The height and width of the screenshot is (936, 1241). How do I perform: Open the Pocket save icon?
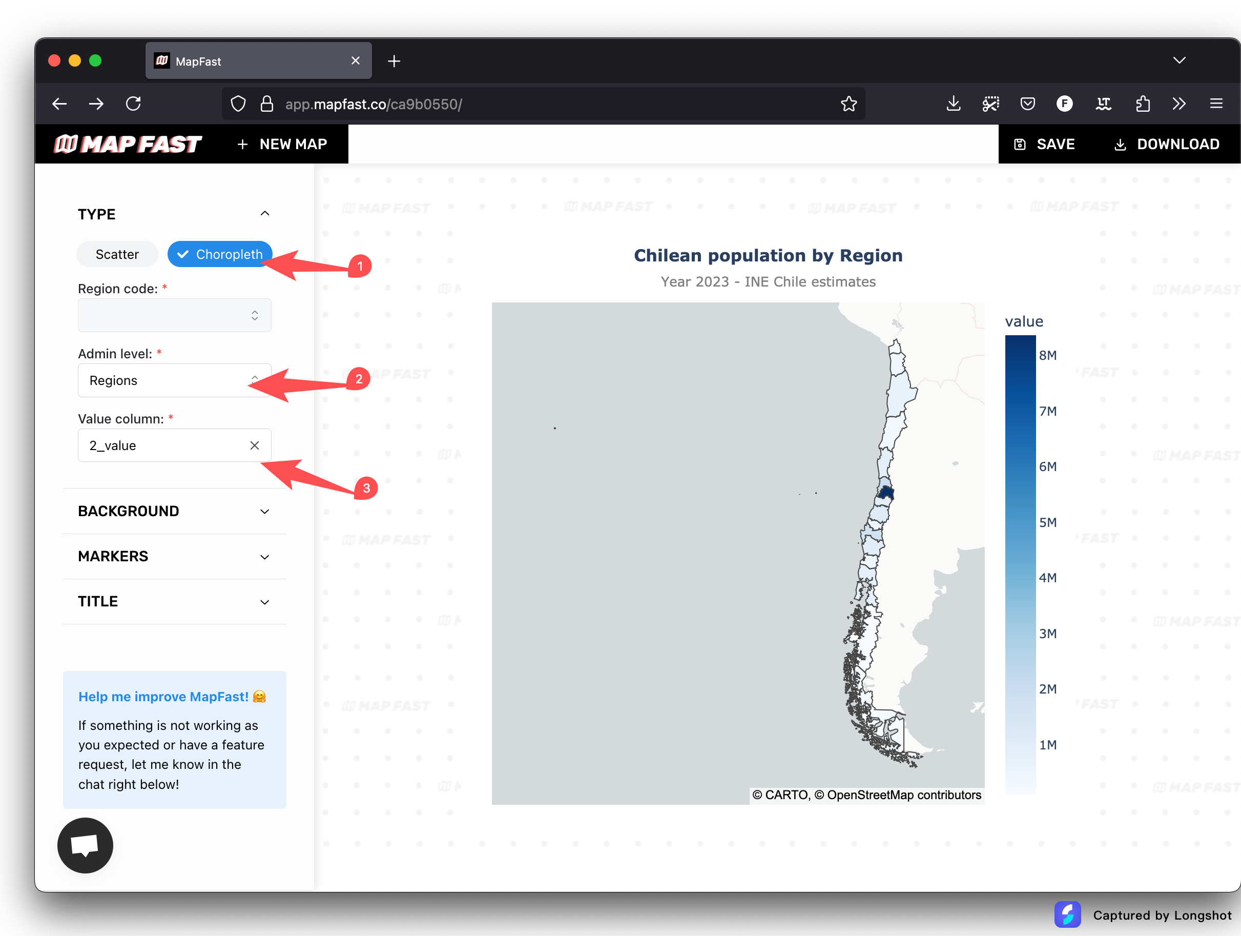coord(1028,104)
